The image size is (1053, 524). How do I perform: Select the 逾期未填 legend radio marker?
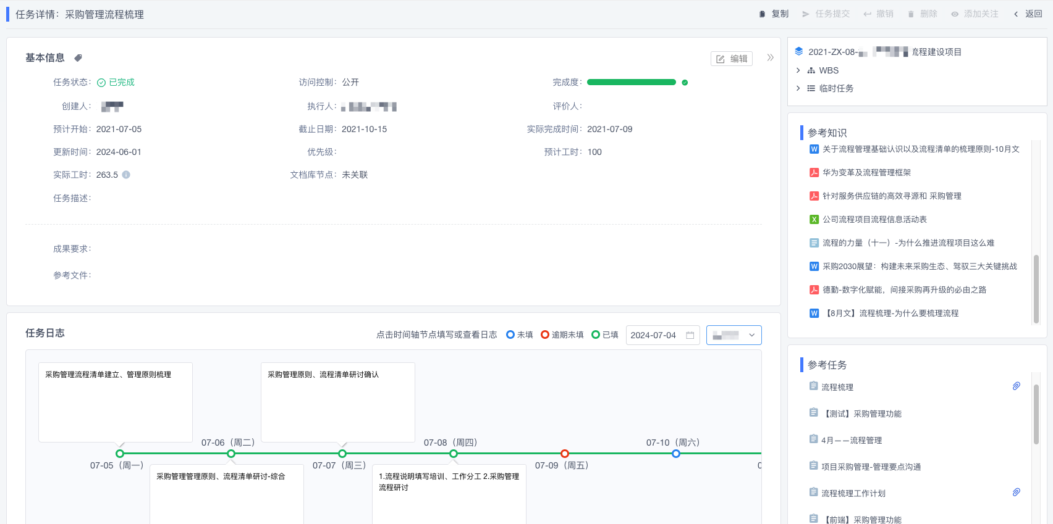tap(545, 335)
